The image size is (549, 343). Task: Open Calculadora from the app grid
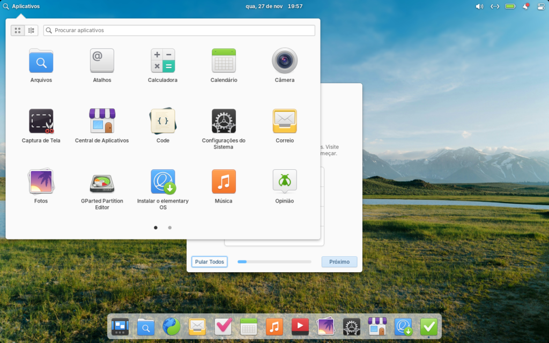pos(163,66)
